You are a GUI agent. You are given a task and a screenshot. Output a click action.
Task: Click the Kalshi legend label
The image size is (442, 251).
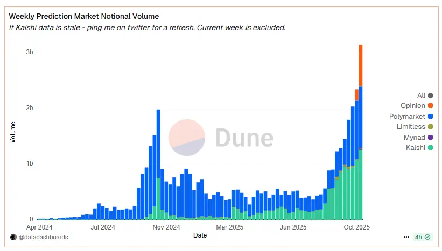[415, 148]
